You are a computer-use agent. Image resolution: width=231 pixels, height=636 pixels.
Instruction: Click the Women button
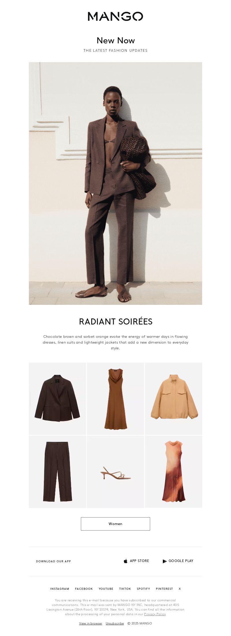[x=115, y=524]
